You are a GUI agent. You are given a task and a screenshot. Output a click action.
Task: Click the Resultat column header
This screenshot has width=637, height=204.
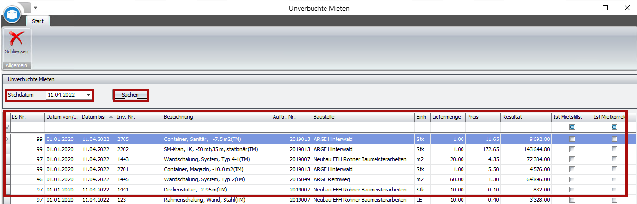coord(526,117)
